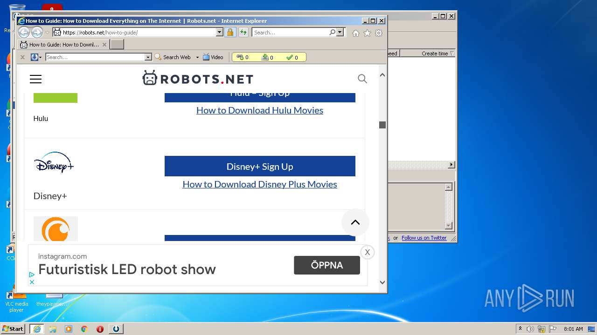Close the How to Guide tab

point(104,45)
